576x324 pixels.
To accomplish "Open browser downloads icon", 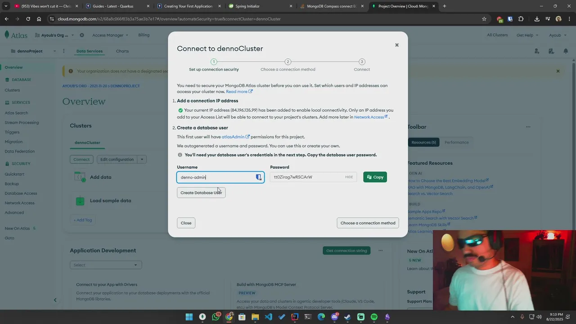I will click(x=537, y=19).
